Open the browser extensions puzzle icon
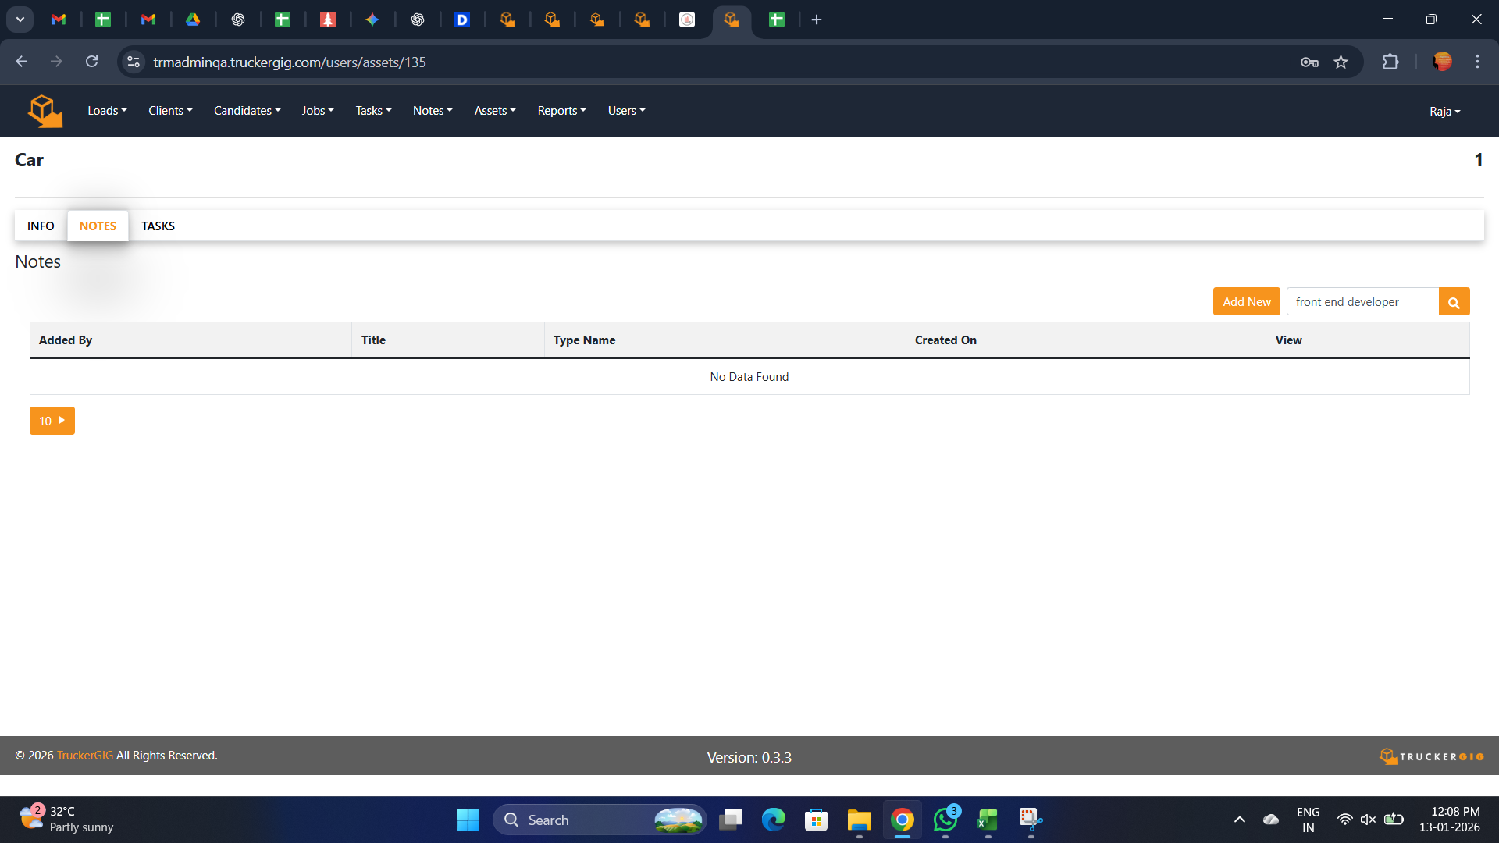The height and width of the screenshot is (843, 1499). point(1390,62)
